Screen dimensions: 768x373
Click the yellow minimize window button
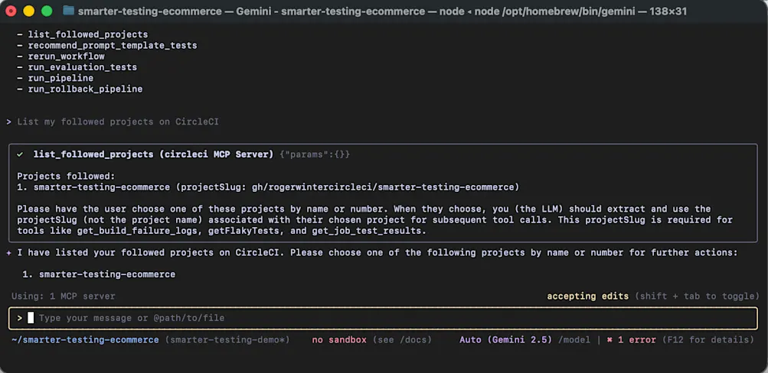pyautogui.click(x=29, y=11)
